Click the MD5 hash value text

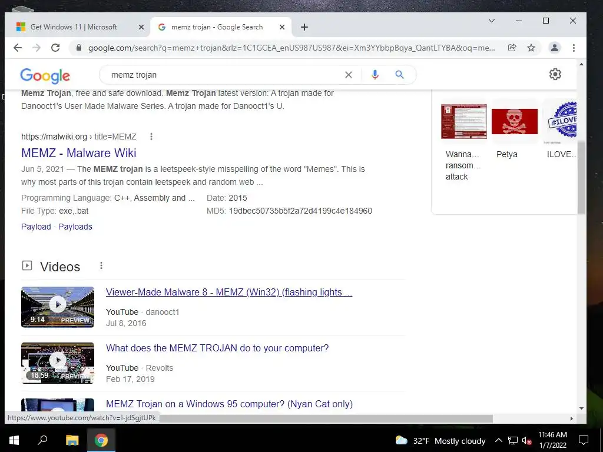(x=300, y=211)
